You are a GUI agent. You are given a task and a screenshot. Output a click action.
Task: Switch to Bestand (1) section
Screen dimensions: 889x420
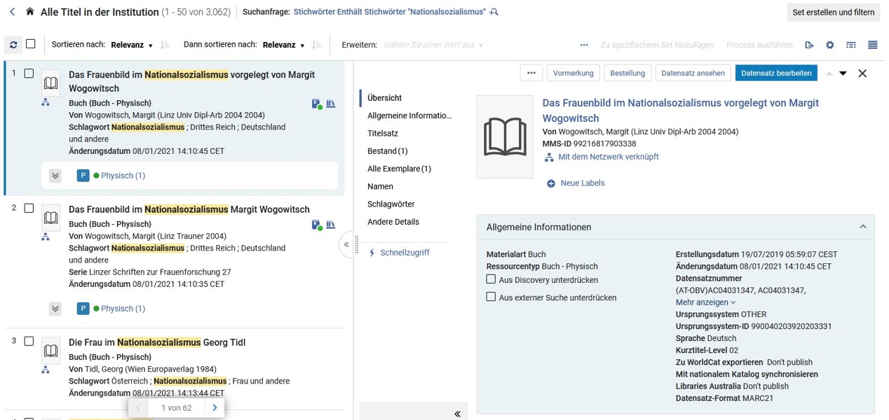point(388,151)
